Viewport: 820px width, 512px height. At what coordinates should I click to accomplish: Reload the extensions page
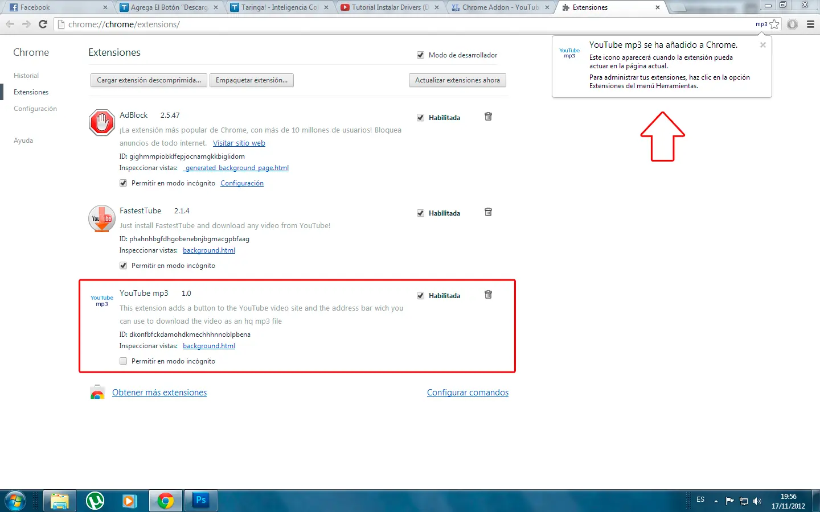coord(43,24)
